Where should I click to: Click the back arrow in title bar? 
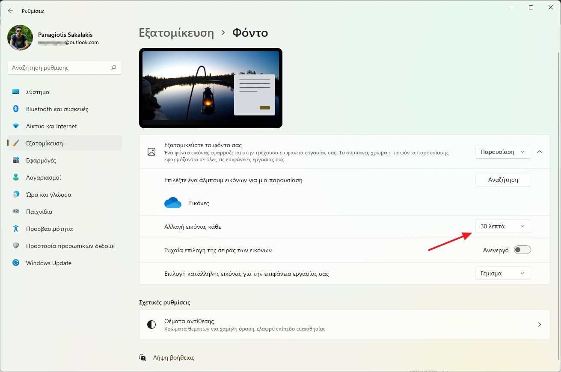(x=11, y=11)
